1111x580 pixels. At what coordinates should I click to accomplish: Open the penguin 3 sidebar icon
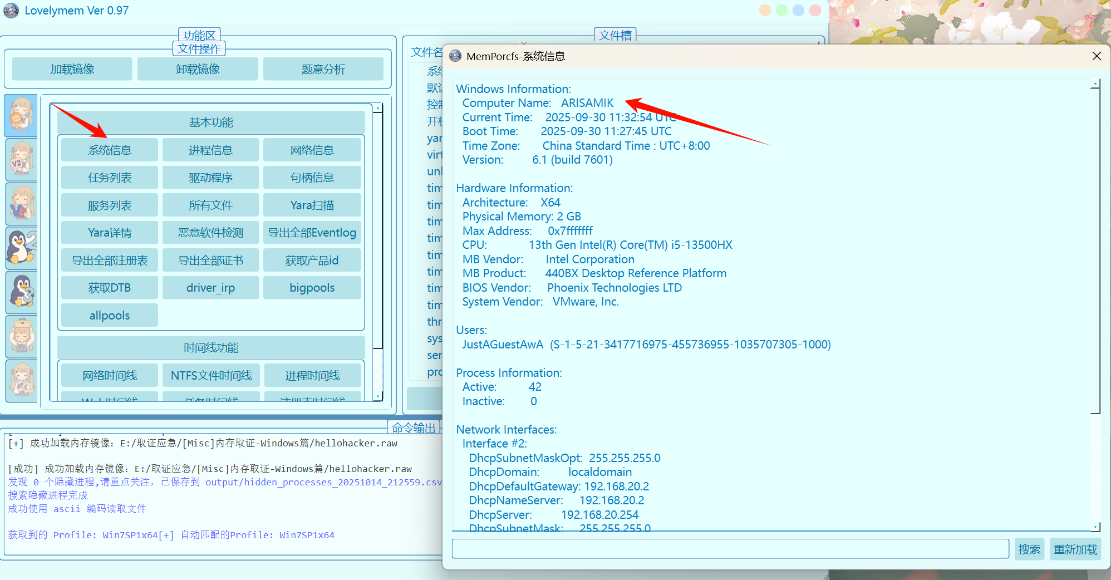21,292
